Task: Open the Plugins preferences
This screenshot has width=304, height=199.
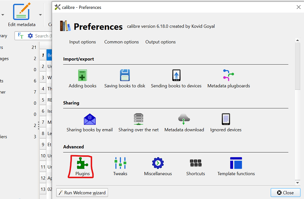Action: click(82, 167)
